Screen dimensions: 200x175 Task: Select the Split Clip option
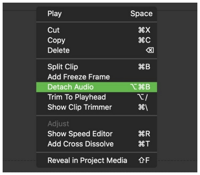click(x=63, y=67)
